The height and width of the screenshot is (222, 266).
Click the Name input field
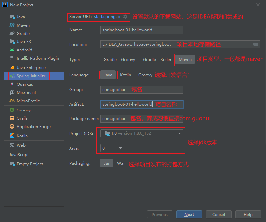pyautogui.click(x=142, y=30)
